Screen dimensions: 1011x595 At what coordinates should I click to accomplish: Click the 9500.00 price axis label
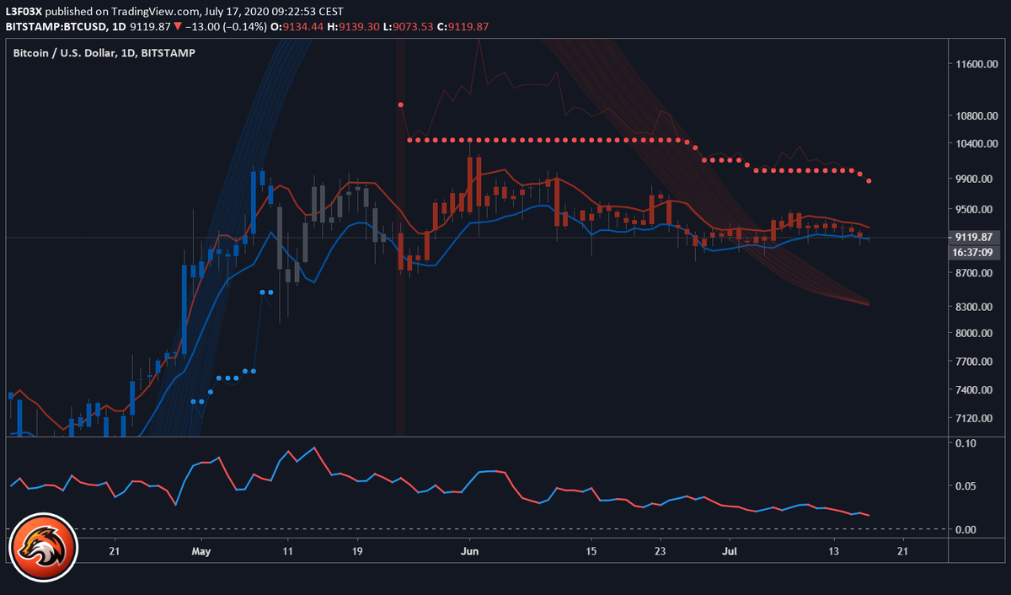click(x=976, y=209)
